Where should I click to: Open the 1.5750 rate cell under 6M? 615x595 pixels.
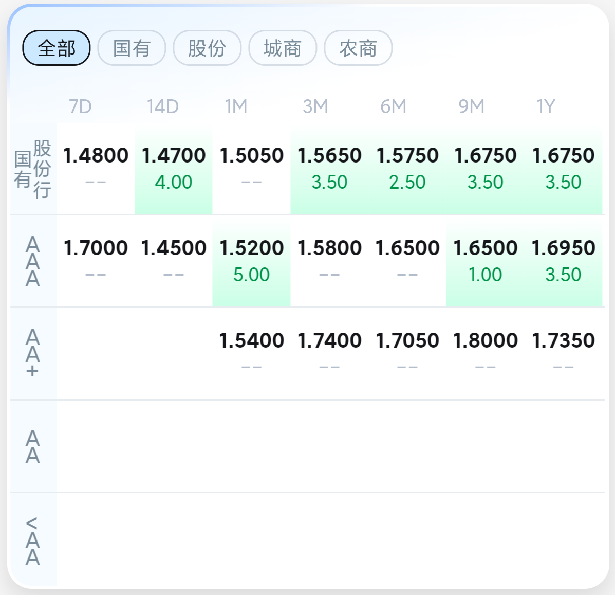[407, 169]
